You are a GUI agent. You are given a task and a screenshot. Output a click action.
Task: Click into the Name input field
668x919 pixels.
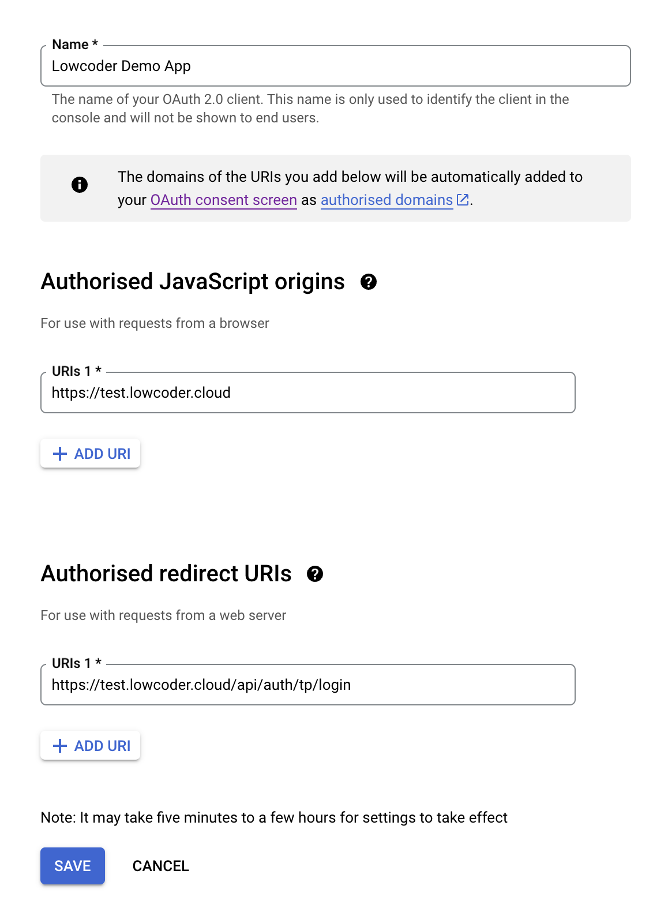335,66
